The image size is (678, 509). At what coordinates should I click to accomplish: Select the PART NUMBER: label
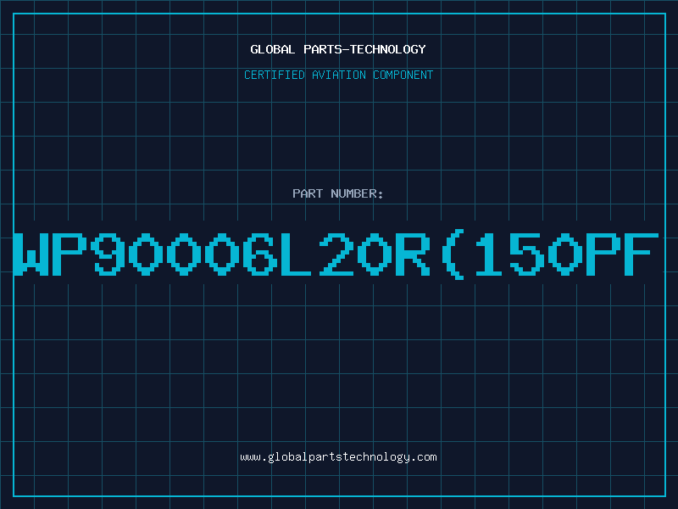click(x=338, y=193)
